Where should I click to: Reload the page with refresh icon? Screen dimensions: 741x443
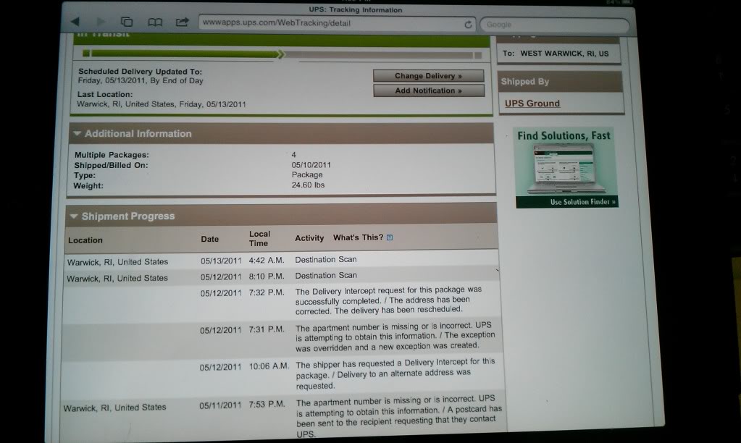tap(468, 25)
